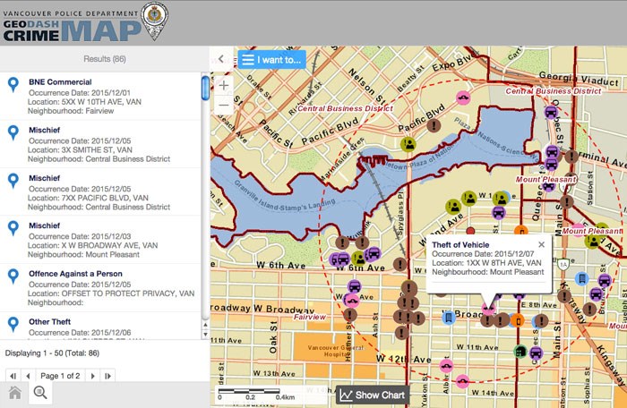Click the pink car marker near Expo Blvd
This screenshot has width=627, height=408.
(x=463, y=98)
